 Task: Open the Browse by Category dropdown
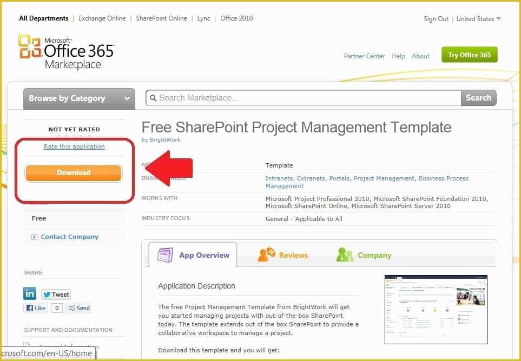click(78, 98)
